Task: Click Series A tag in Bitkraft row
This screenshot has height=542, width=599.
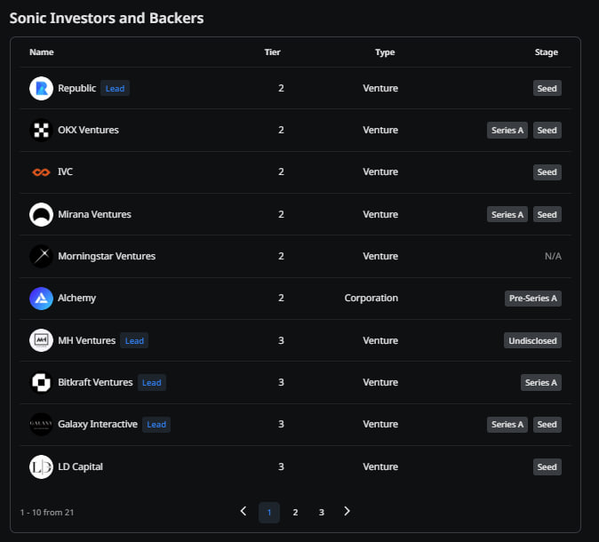Action: 541,382
